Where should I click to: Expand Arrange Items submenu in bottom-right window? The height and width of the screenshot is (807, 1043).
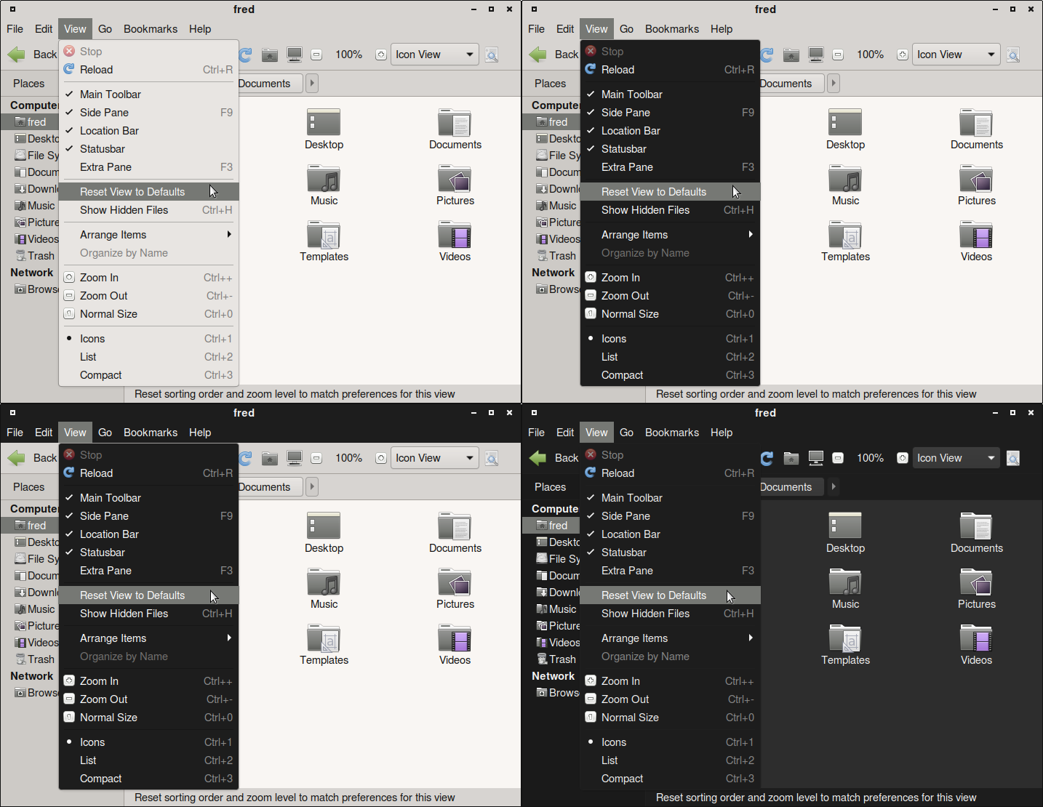click(670, 638)
